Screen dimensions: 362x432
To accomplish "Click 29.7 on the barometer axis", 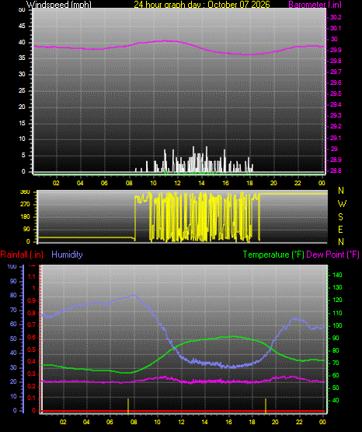I will point(336,72).
